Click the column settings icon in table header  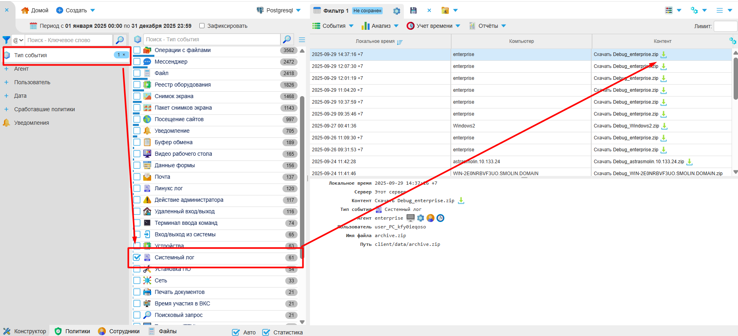click(x=732, y=41)
